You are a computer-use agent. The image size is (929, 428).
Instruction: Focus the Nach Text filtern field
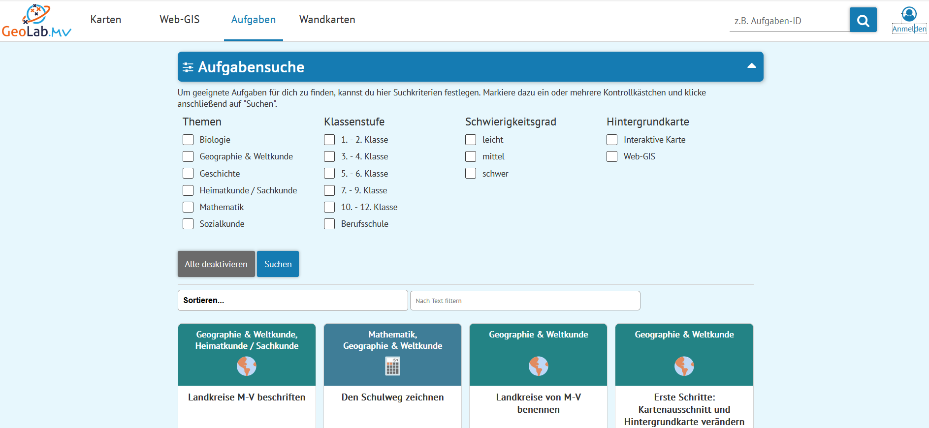point(525,301)
